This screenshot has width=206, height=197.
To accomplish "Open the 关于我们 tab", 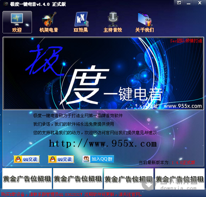I will (145, 22).
